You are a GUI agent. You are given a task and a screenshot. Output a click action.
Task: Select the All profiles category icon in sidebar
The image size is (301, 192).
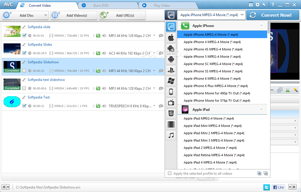click(x=171, y=27)
